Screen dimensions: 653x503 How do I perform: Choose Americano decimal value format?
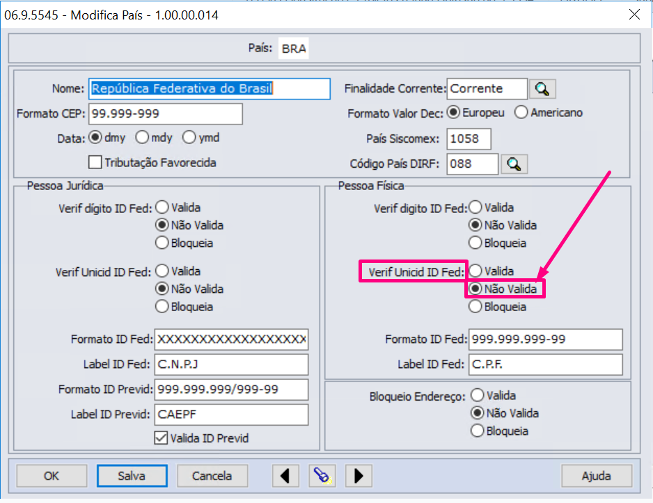coord(521,112)
